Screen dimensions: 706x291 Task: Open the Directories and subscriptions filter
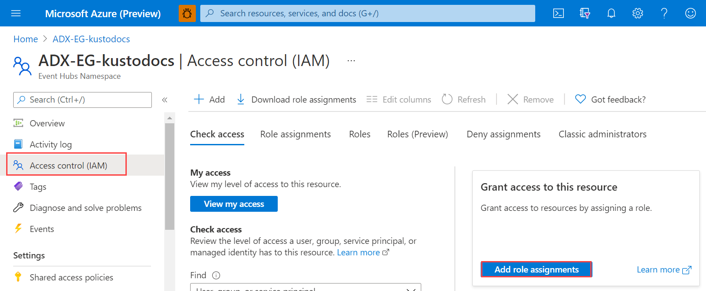point(585,13)
